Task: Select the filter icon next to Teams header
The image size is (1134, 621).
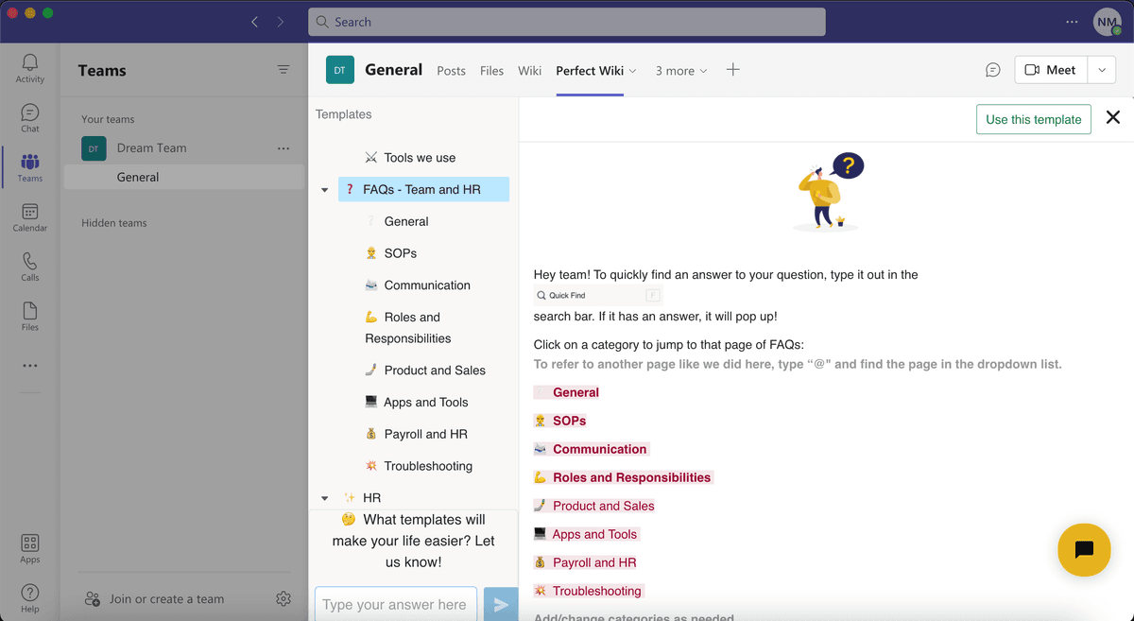Action: 283,69
